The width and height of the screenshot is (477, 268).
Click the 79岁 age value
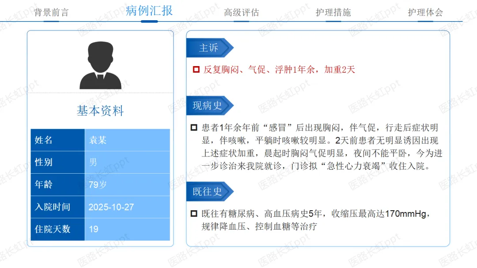point(98,185)
